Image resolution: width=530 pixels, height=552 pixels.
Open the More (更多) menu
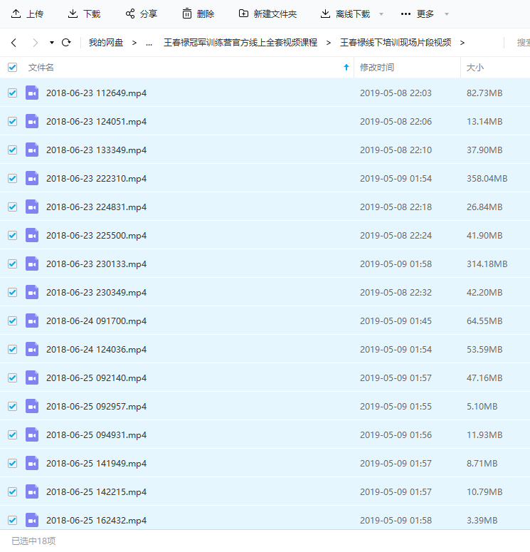tap(418, 14)
